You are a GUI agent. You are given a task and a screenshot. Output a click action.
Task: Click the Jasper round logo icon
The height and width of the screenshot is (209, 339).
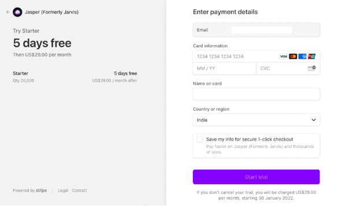pyautogui.click(x=17, y=12)
